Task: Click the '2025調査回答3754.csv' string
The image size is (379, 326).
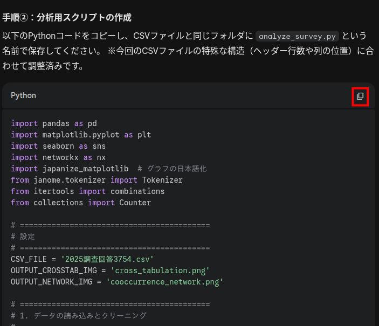Action: [107, 259]
